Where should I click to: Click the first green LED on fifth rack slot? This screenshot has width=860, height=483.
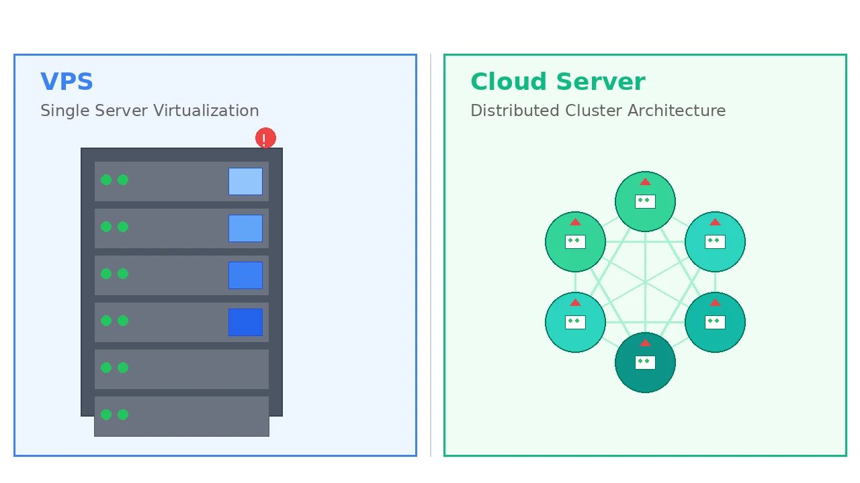[106, 368]
